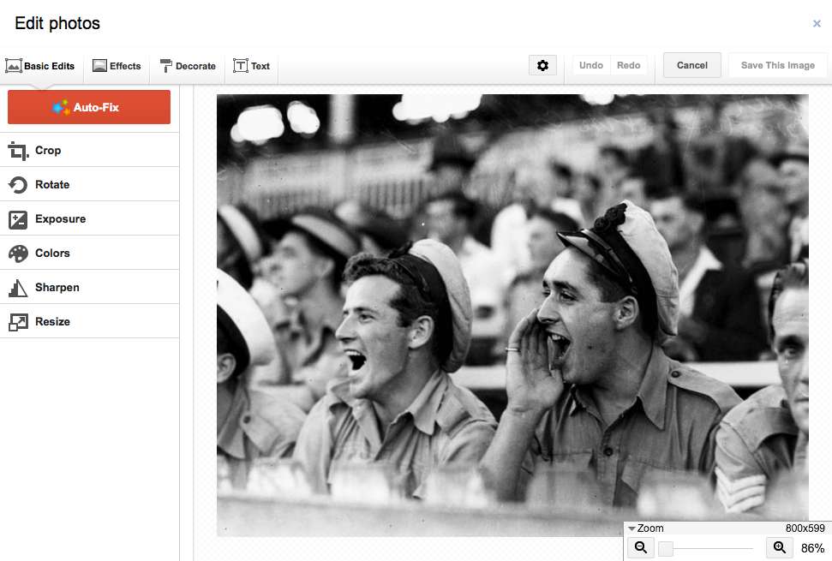Zoom in with the plus magnifier
832x561 pixels.
tap(779, 546)
